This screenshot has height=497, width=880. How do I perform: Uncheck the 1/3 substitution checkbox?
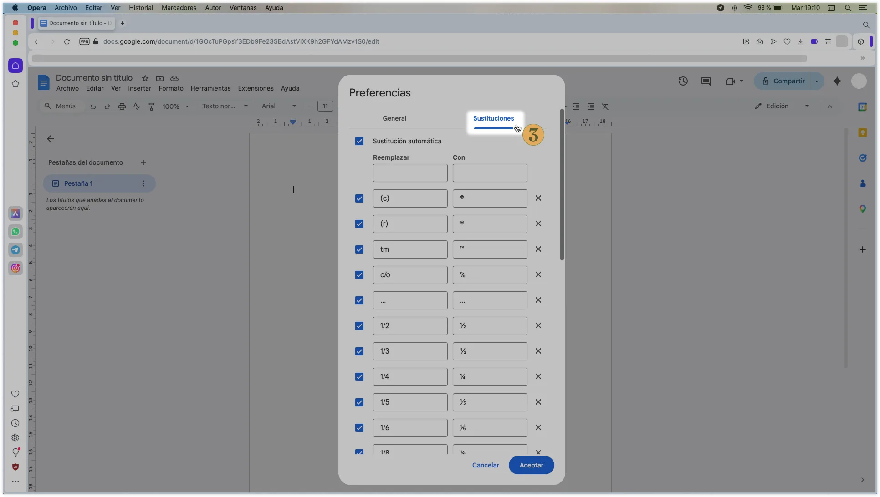359,351
